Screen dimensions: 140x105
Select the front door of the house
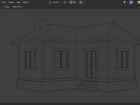pos(91,64)
